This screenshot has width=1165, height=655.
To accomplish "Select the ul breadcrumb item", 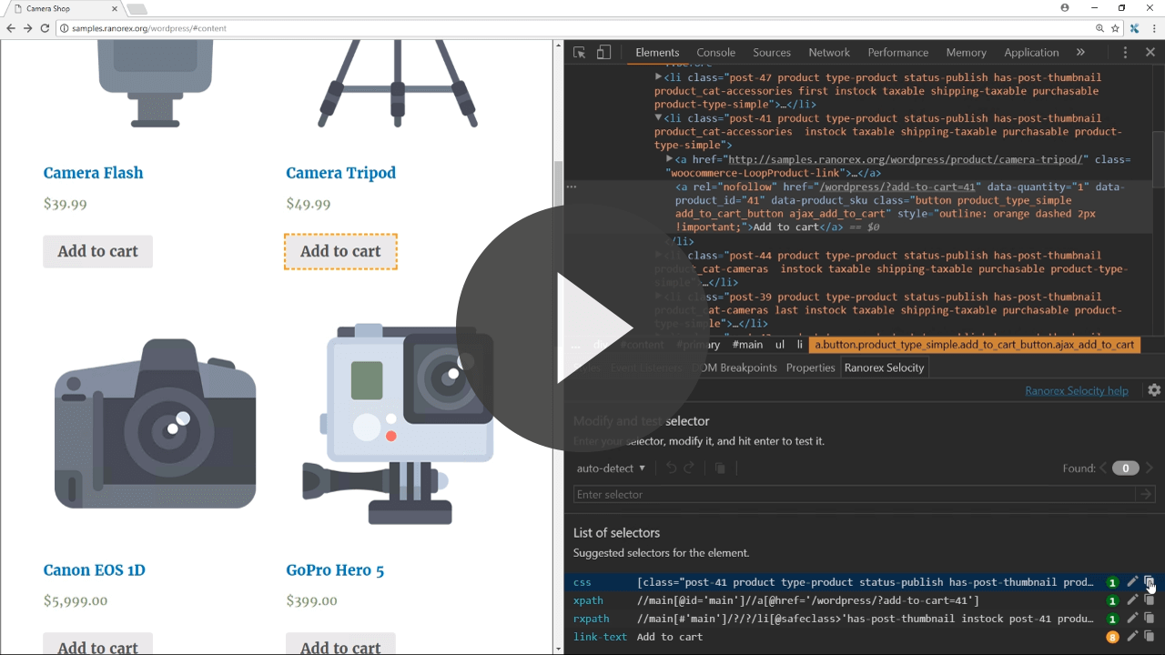I will coord(780,345).
